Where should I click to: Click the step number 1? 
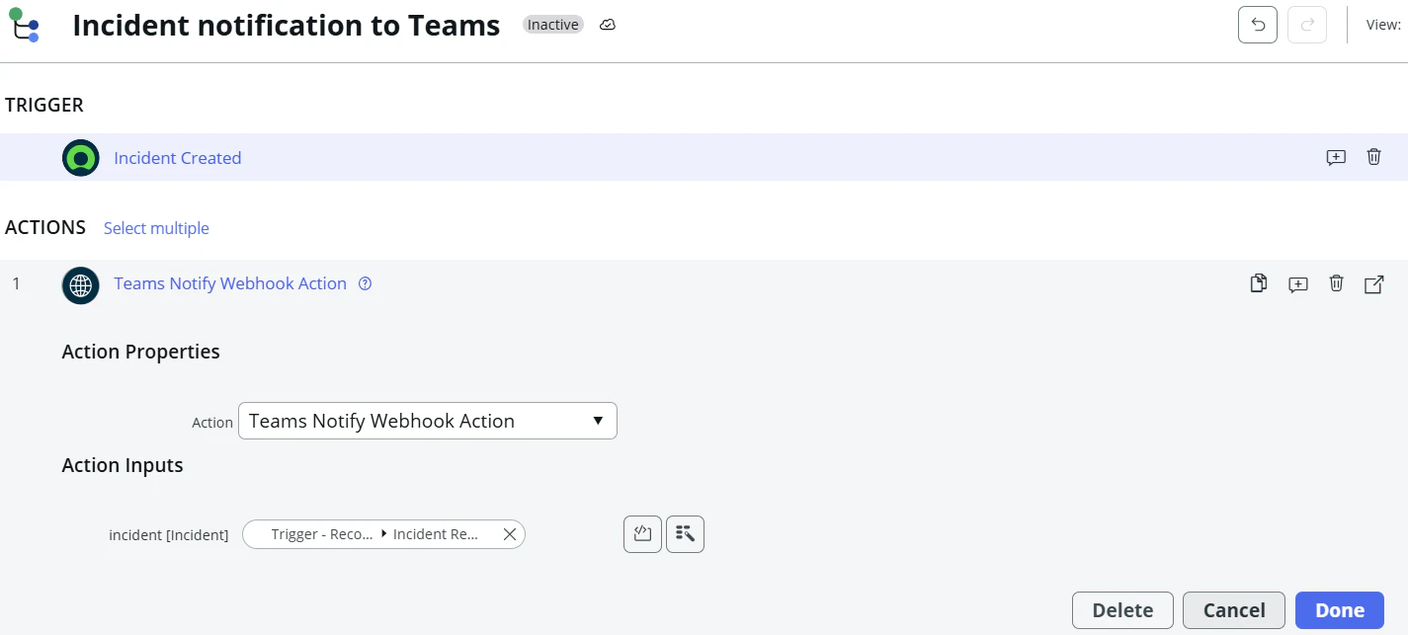coord(16,284)
